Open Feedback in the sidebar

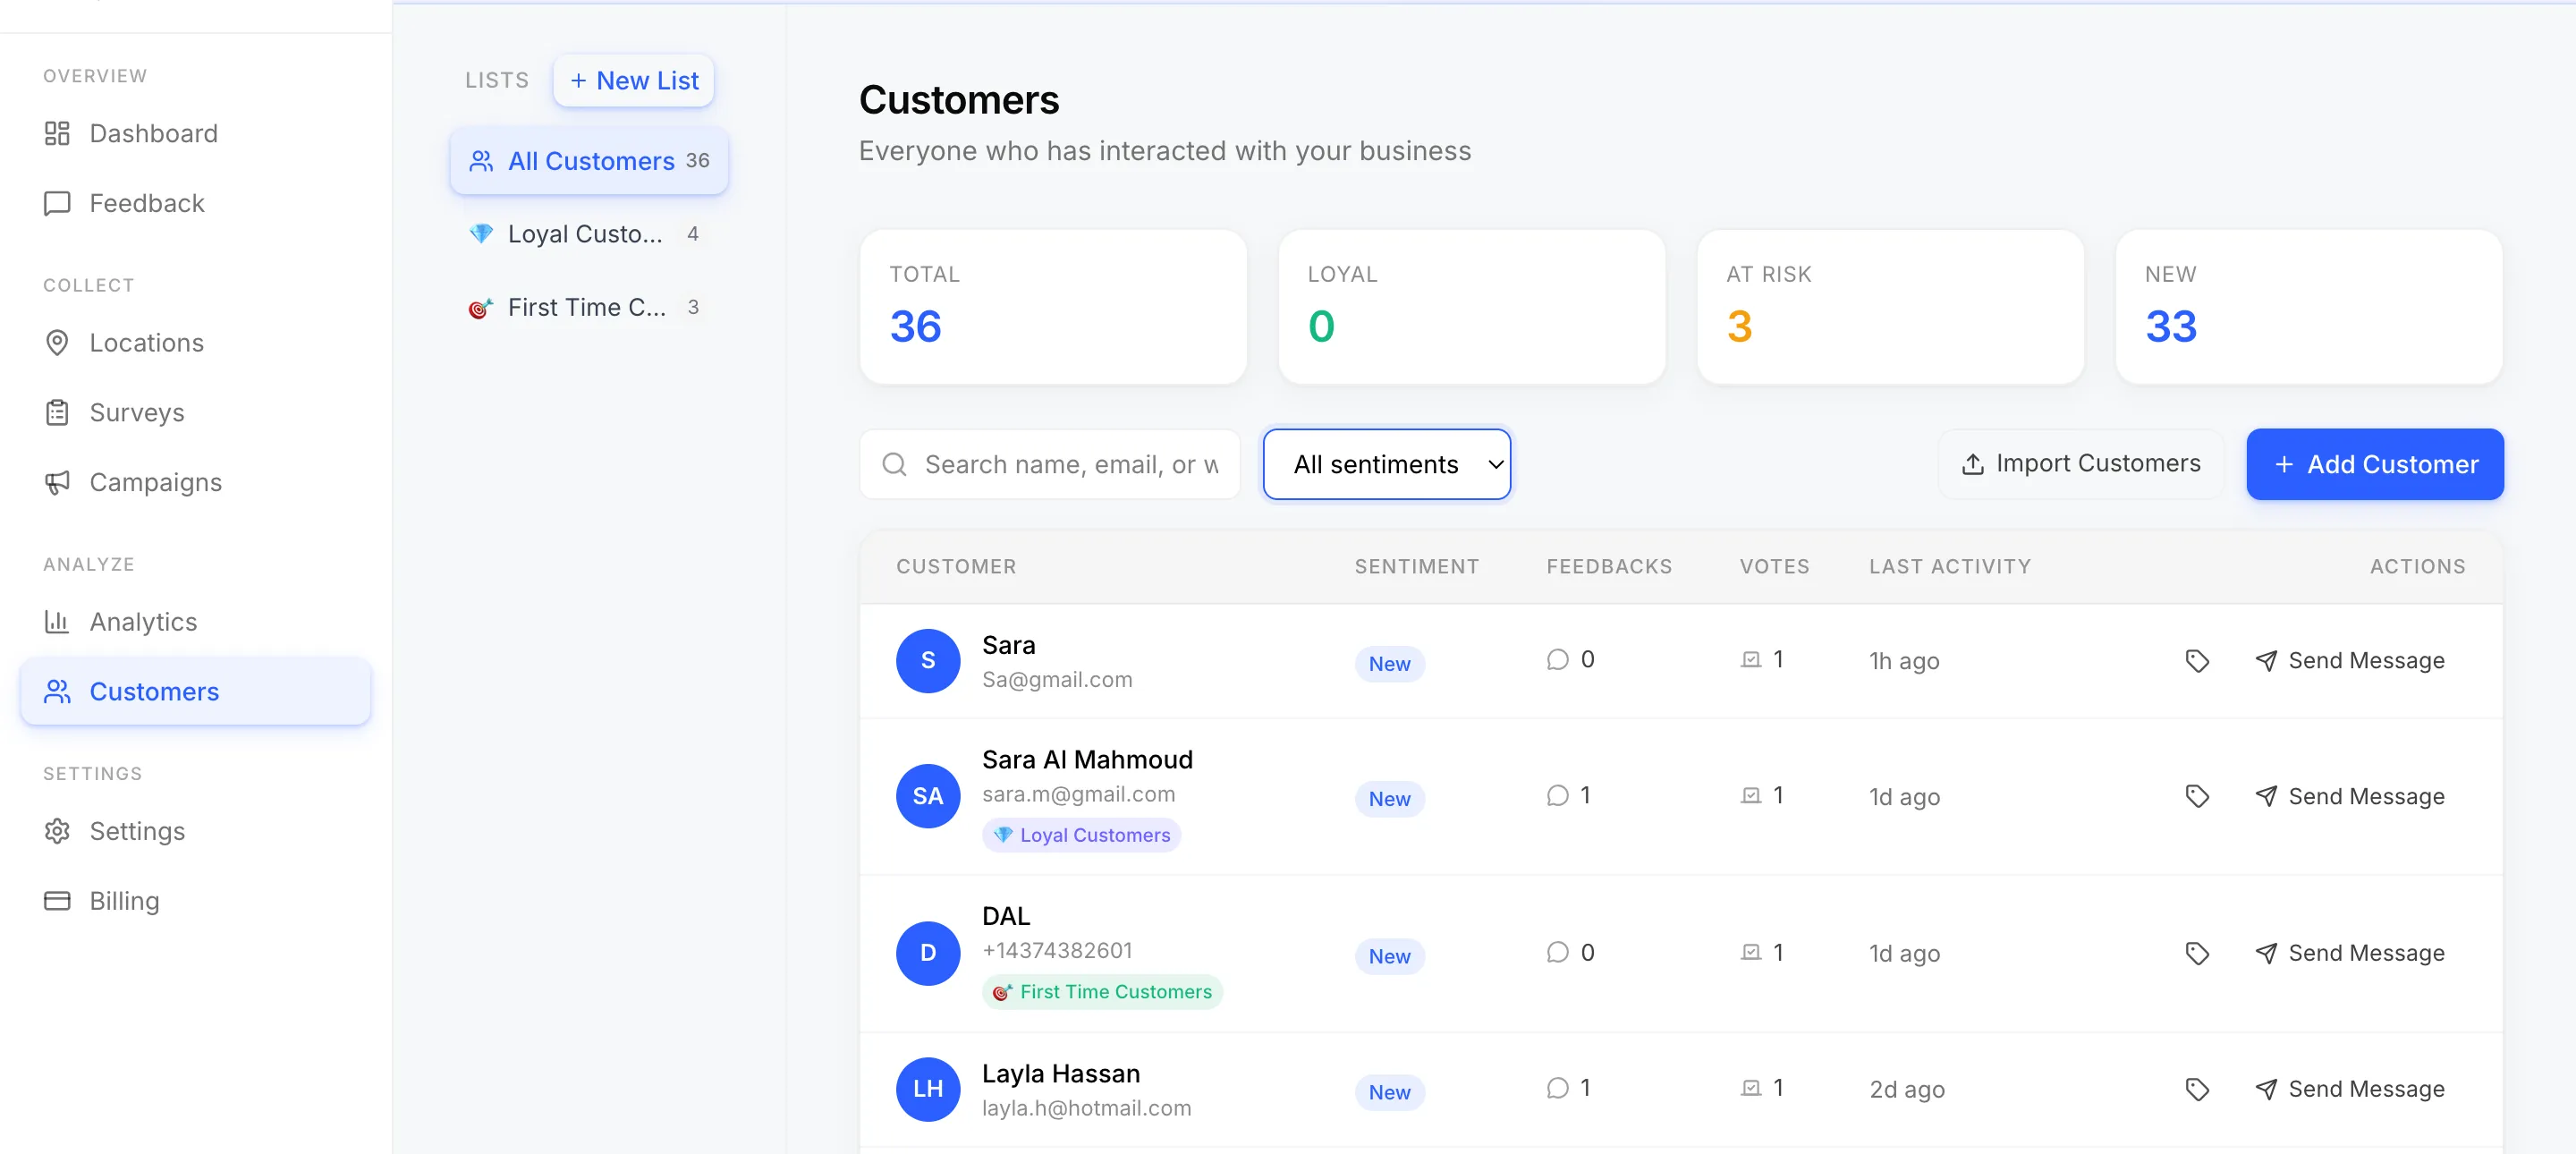click(x=196, y=203)
